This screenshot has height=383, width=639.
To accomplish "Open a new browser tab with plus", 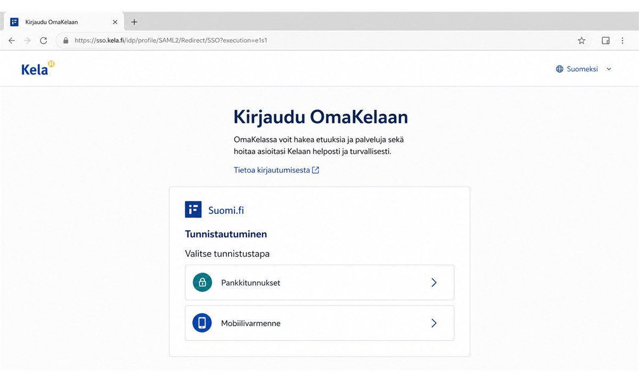I will point(134,22).
